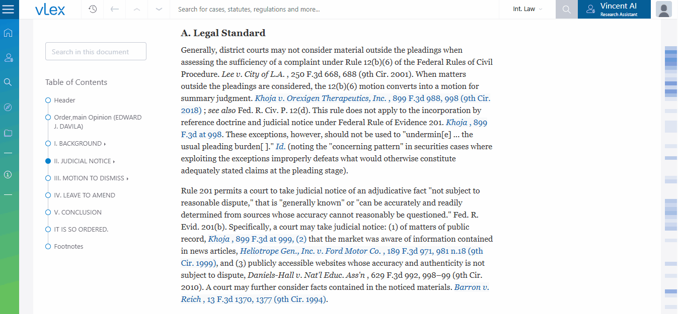
Task: Open the Vincent AI Research Assistant button
Action: tap(614, 10)
